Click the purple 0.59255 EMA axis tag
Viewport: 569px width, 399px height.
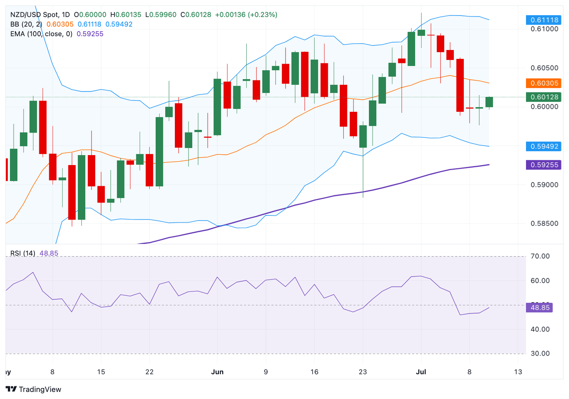pyautogui.click(x=544, y=165)
